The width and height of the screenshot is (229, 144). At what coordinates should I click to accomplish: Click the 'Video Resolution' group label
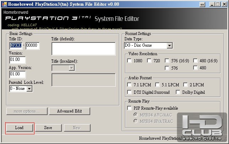point(143,54)
